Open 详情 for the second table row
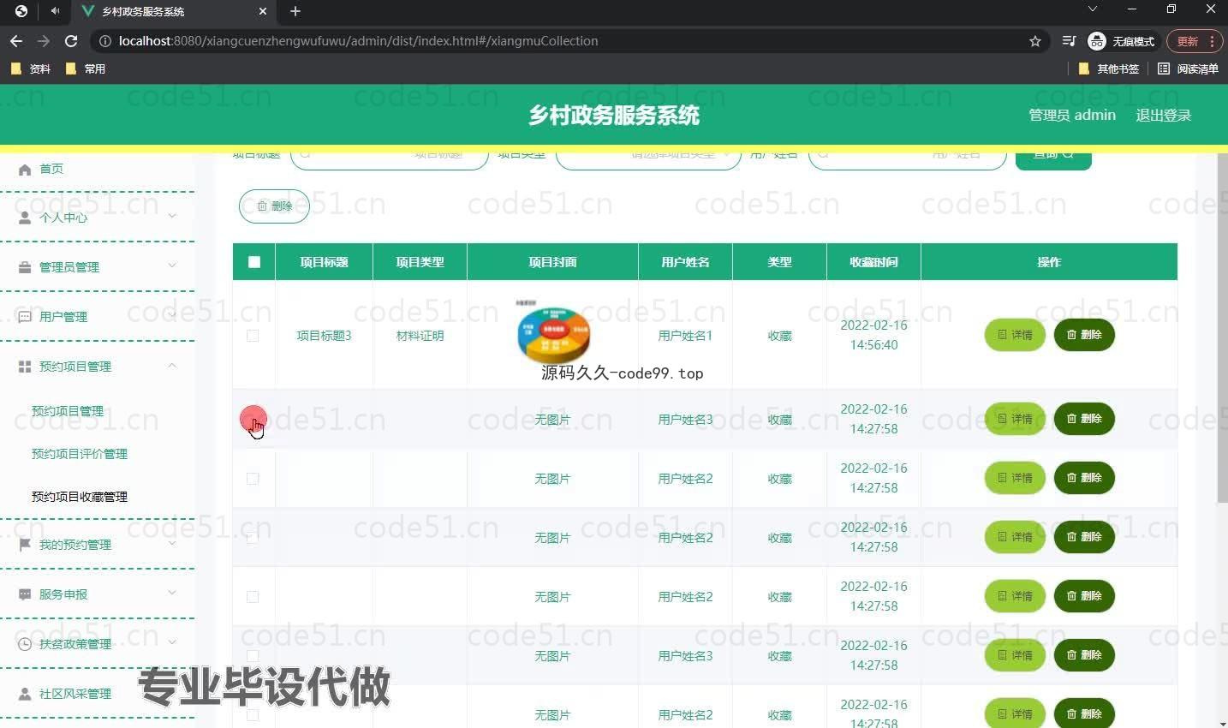 pyautogui.click(x=1015, y=419)
